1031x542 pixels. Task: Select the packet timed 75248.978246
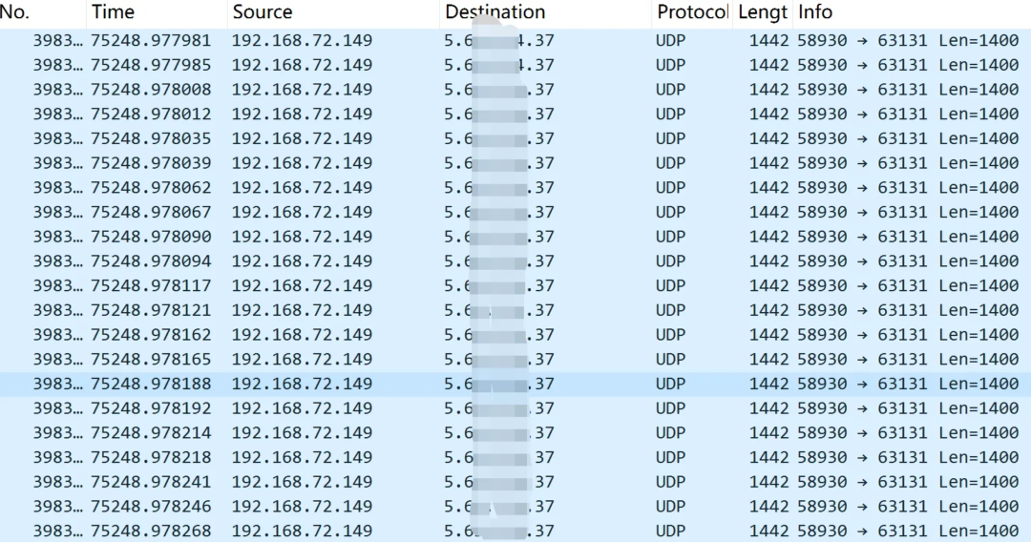(x=151, y=506)
